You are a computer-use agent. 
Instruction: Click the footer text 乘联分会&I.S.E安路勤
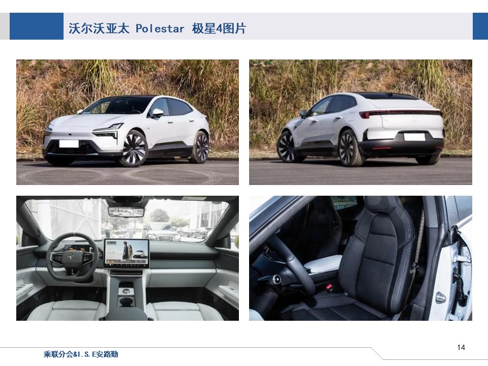click(x=81, y=354)
